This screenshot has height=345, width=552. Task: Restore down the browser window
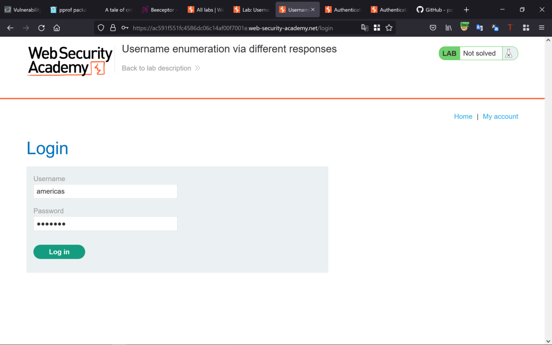click(522, 10)
